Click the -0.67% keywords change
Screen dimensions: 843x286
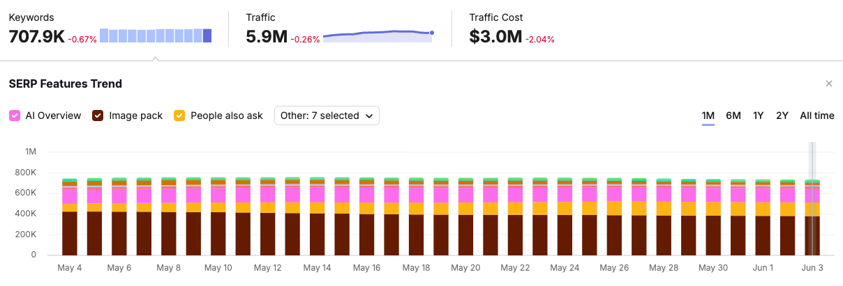[82, 39]
